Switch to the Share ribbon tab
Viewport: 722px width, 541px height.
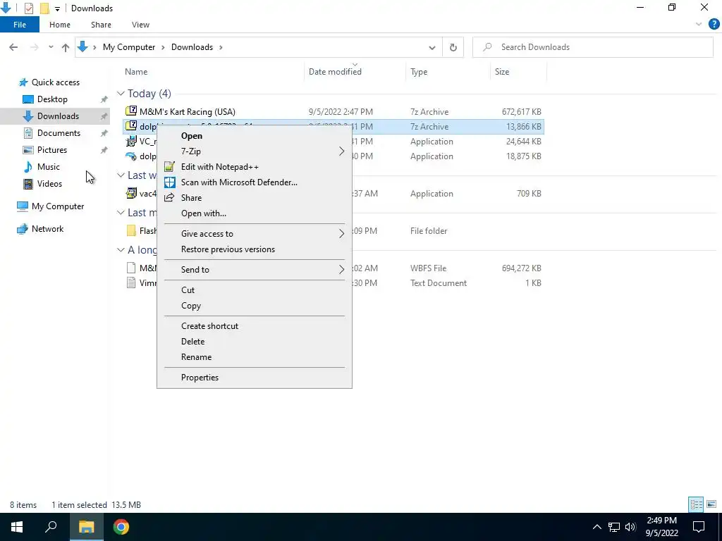101,25
